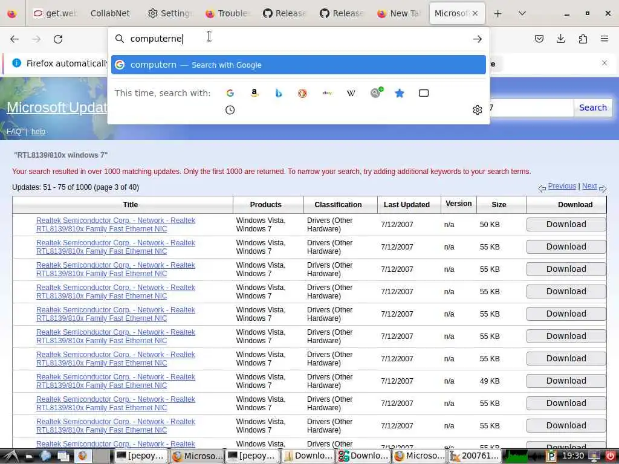Image resolution: width=619 pixels, height=464 pixels.
Task: Switch to get.web tab
Action: click(x=55, y=13)
